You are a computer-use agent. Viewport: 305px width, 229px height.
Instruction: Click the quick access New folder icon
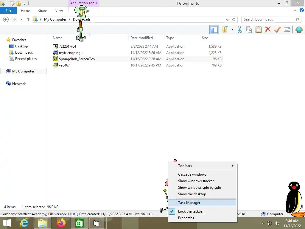coord(18,3)
